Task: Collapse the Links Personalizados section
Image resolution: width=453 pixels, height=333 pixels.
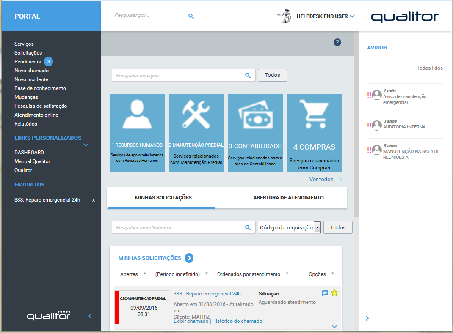Action: 86,145
